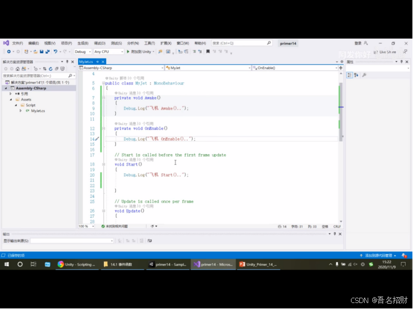The width and height of the screenshot is (413, 309).
Task: Click the open file toolbar icon
Action: (x=35, y=52)
